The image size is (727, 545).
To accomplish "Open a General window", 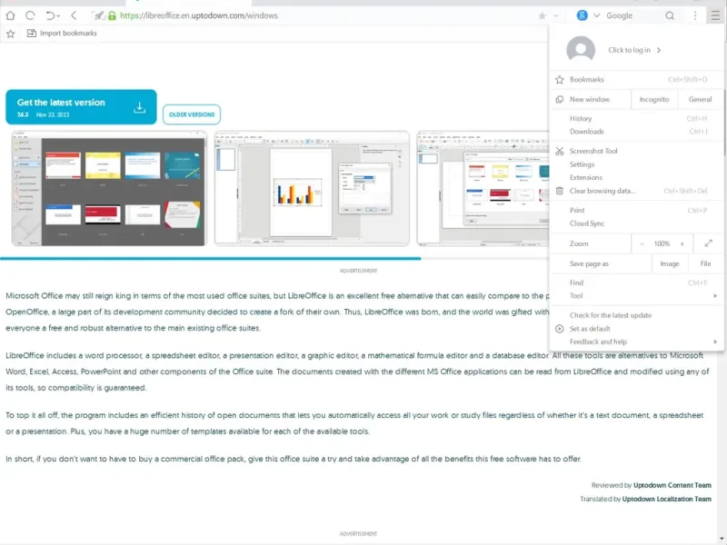I will 700,99.
